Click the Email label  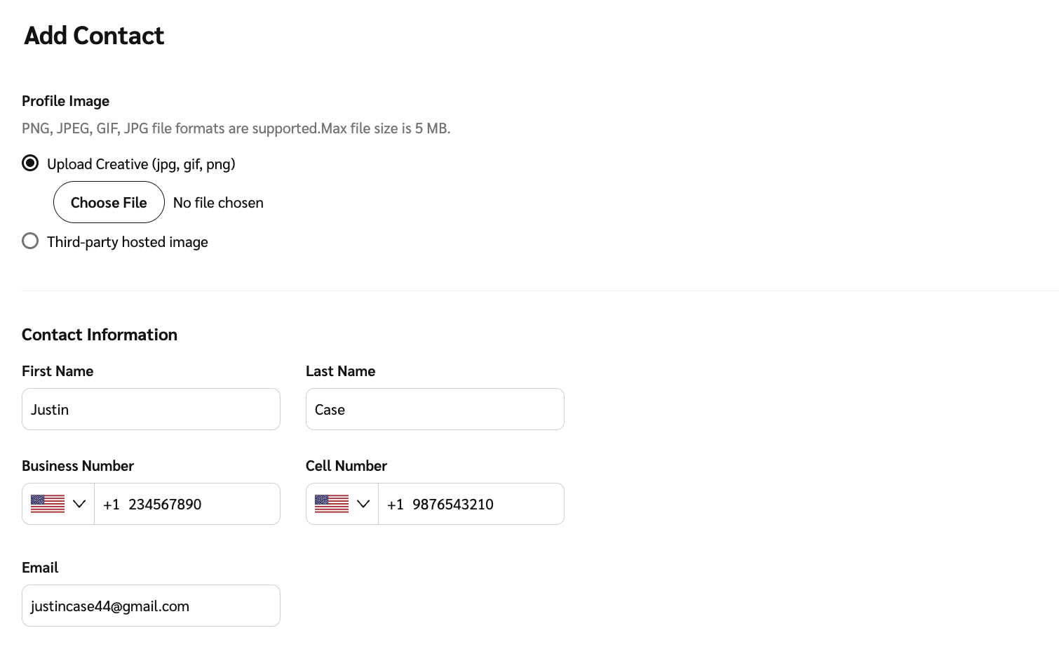pos(40,568)
